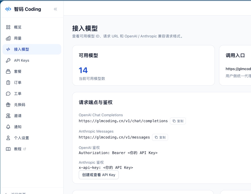Click the 智码 Coding logo icon
Screen dimensions: 251x194
(x=8, y=9)
